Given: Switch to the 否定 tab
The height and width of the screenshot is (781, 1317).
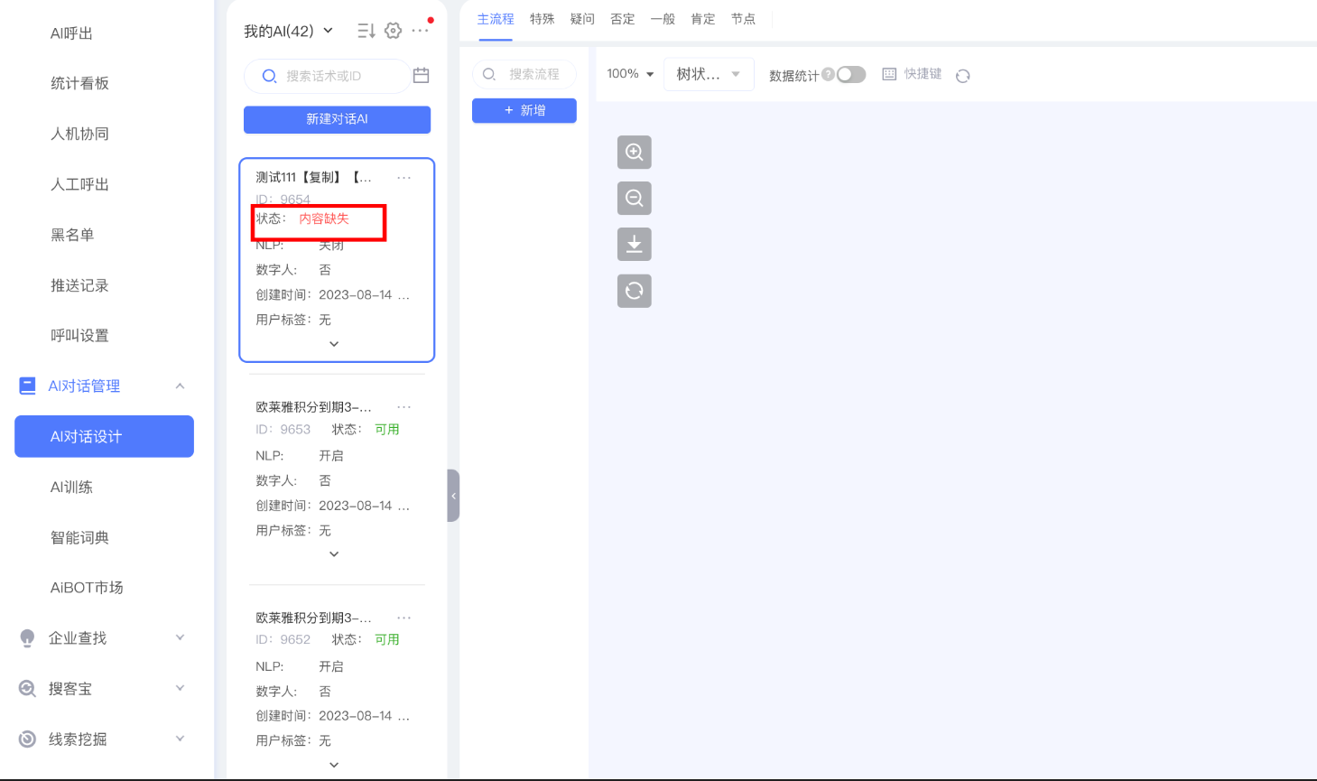Looking at the screenshot, I should point(622,19).
